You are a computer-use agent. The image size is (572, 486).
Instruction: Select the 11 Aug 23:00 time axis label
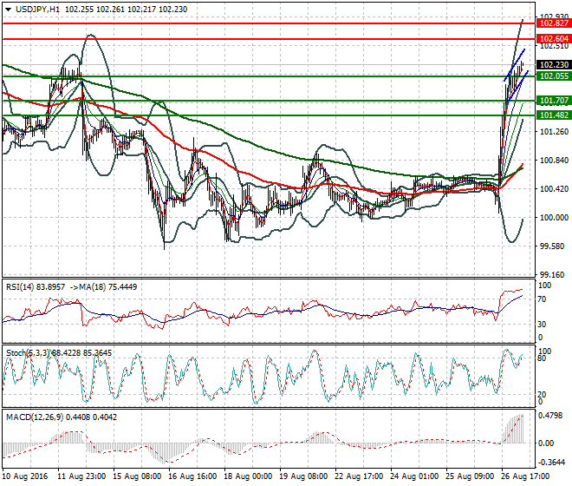pyautogui.click(x=81, y=476)
